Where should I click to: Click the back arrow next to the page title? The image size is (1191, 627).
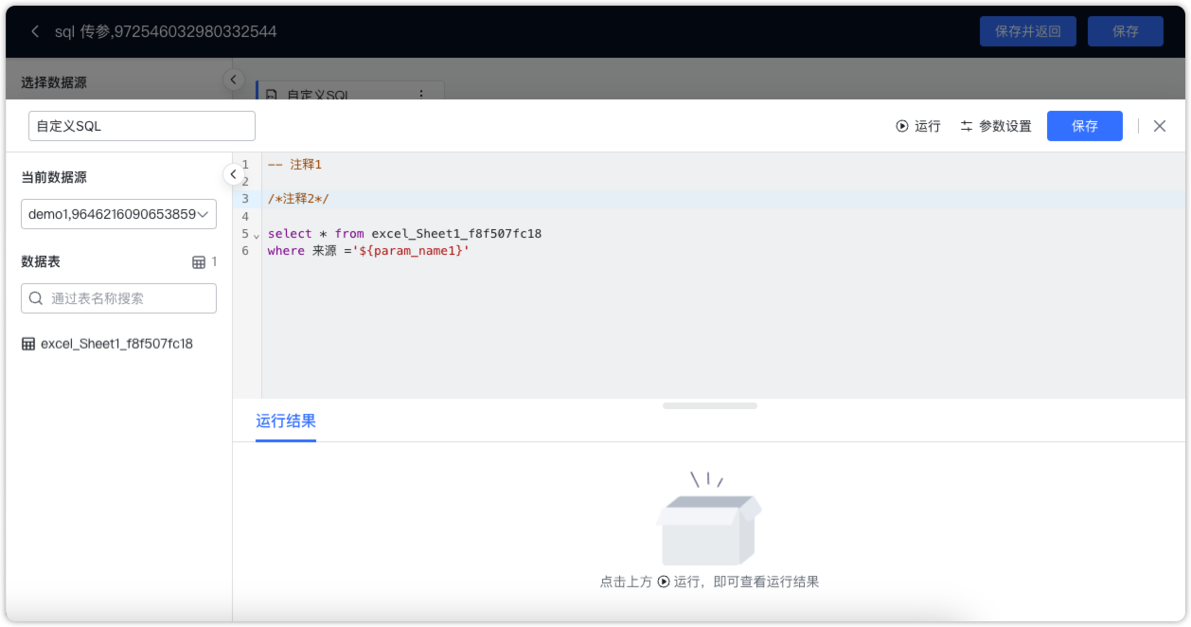point(34,30)
